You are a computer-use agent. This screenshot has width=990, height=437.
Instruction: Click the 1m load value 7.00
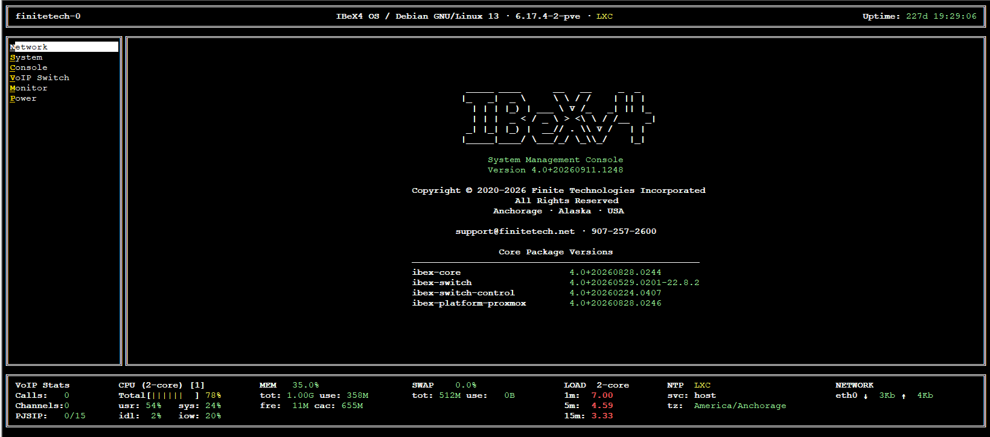[602, 395]
